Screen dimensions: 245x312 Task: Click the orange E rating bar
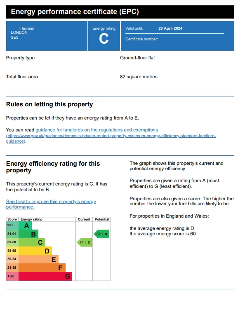38,259
